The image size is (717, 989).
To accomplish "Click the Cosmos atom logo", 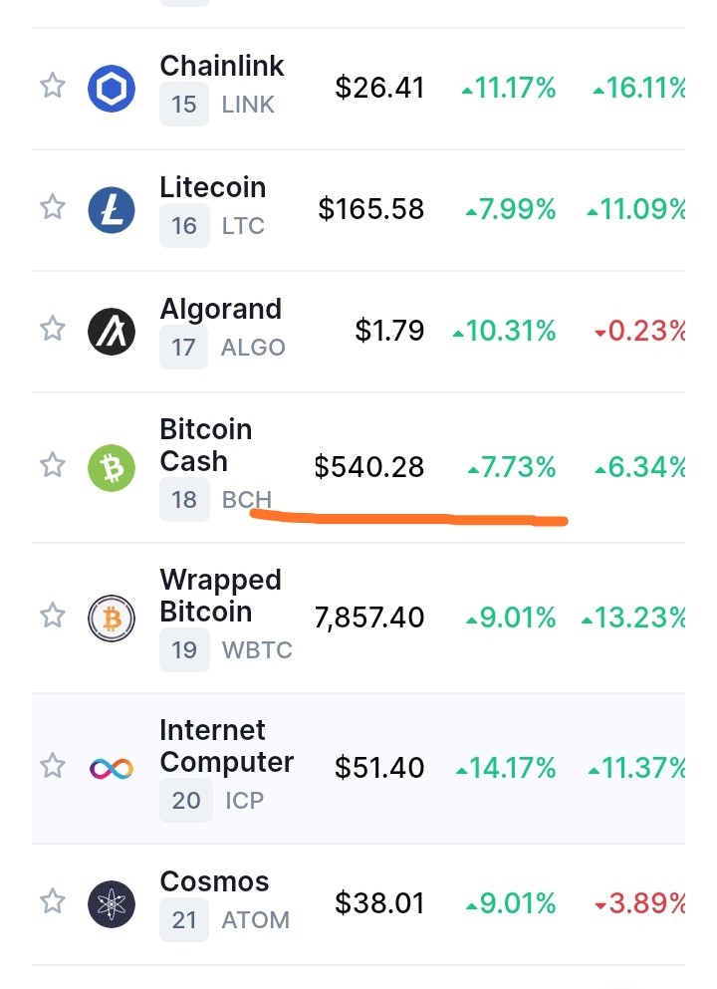I will [x=111, y=904].
